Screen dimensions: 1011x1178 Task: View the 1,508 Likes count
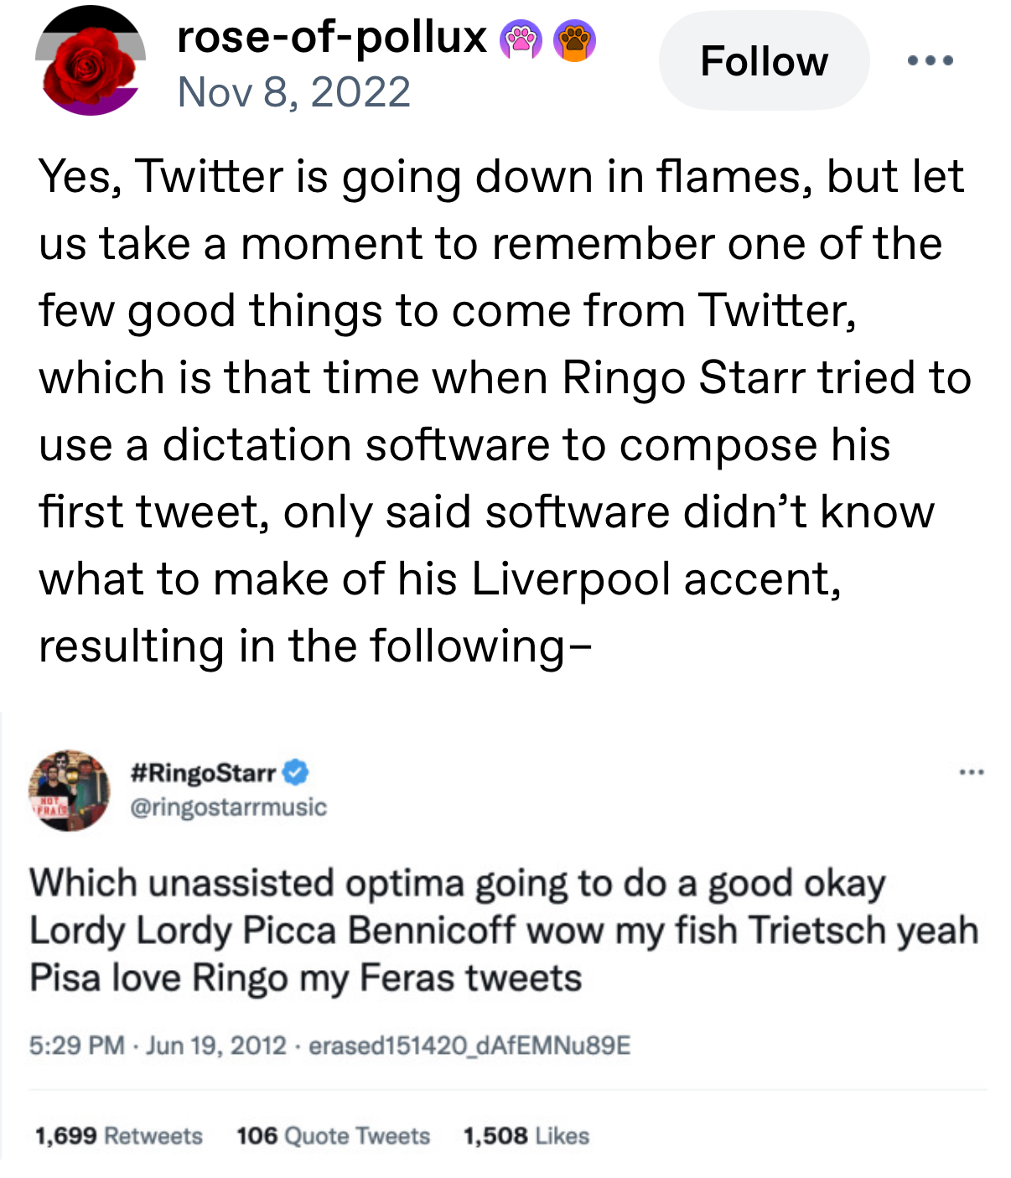526,1136
